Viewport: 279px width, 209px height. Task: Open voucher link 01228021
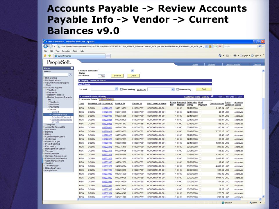tap(107, 108)
